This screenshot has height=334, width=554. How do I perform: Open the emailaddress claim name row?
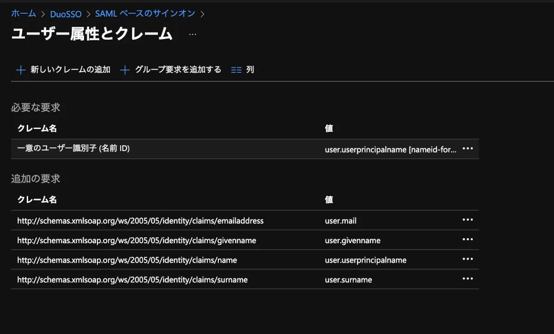(140, 221)
